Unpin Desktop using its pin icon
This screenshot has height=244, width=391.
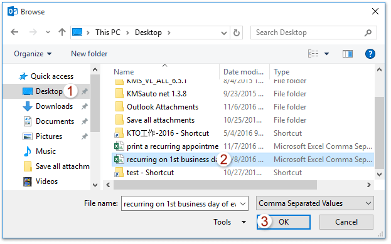tap(85, 91)
